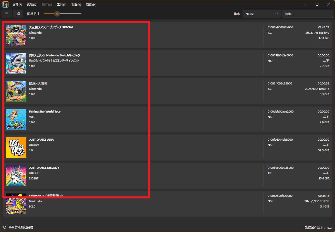Screen dimensions: 335x232
Task: Click the title 健身环大冒险
Action: pos(38,83)
